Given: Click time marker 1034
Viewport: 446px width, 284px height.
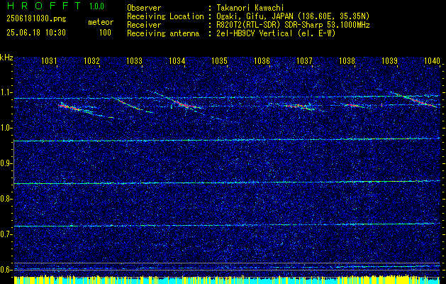Looking at the screenshot, I should pyautogui.click(x=177, y=61).
